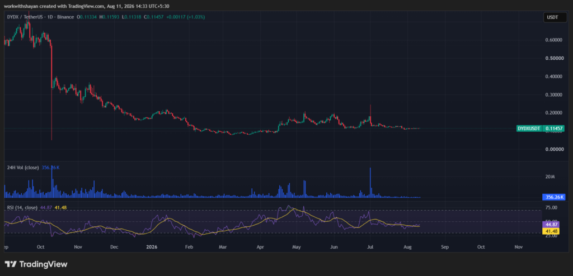Click the 0.00000 price axis label
This screenshot has width=573, height=276.
(x=554, y=149)
